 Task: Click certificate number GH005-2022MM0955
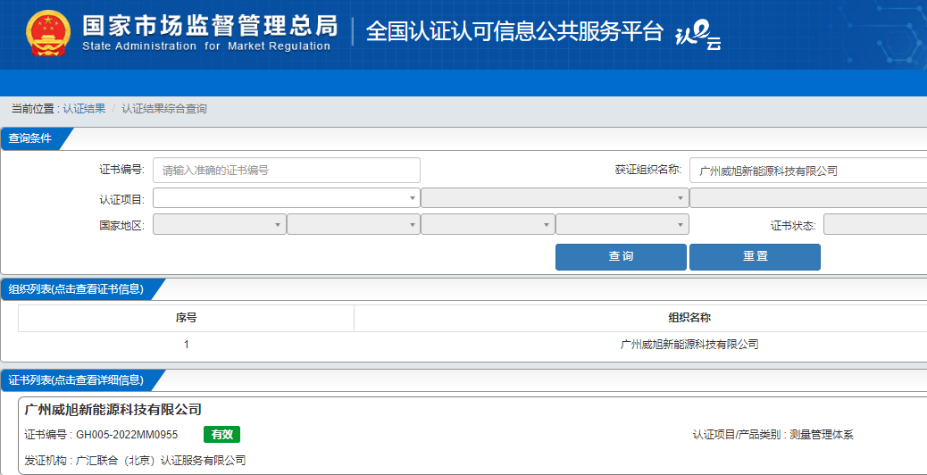[x=127, y=435]
